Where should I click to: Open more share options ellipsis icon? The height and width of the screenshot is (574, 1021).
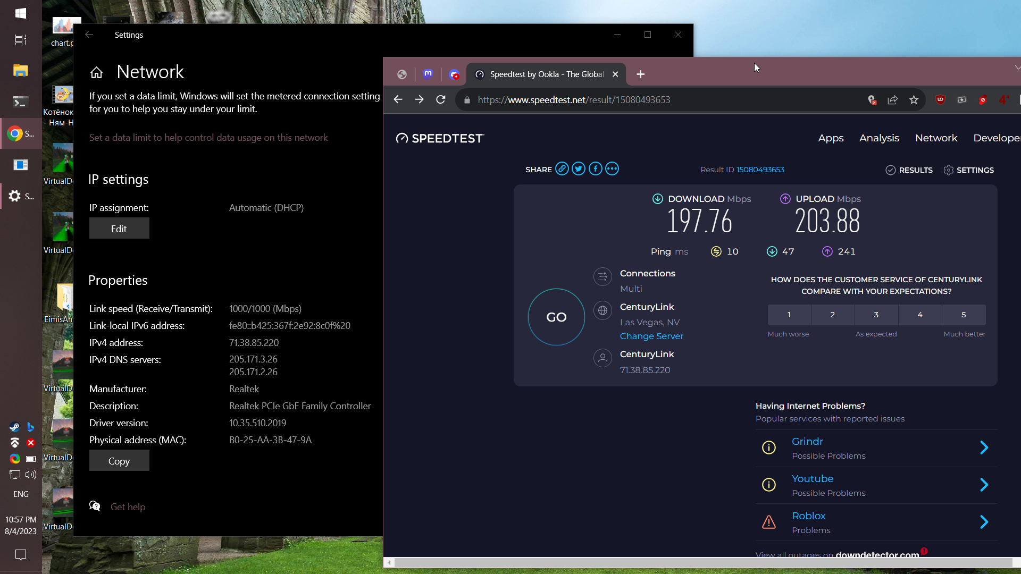[x=612, y=169]
